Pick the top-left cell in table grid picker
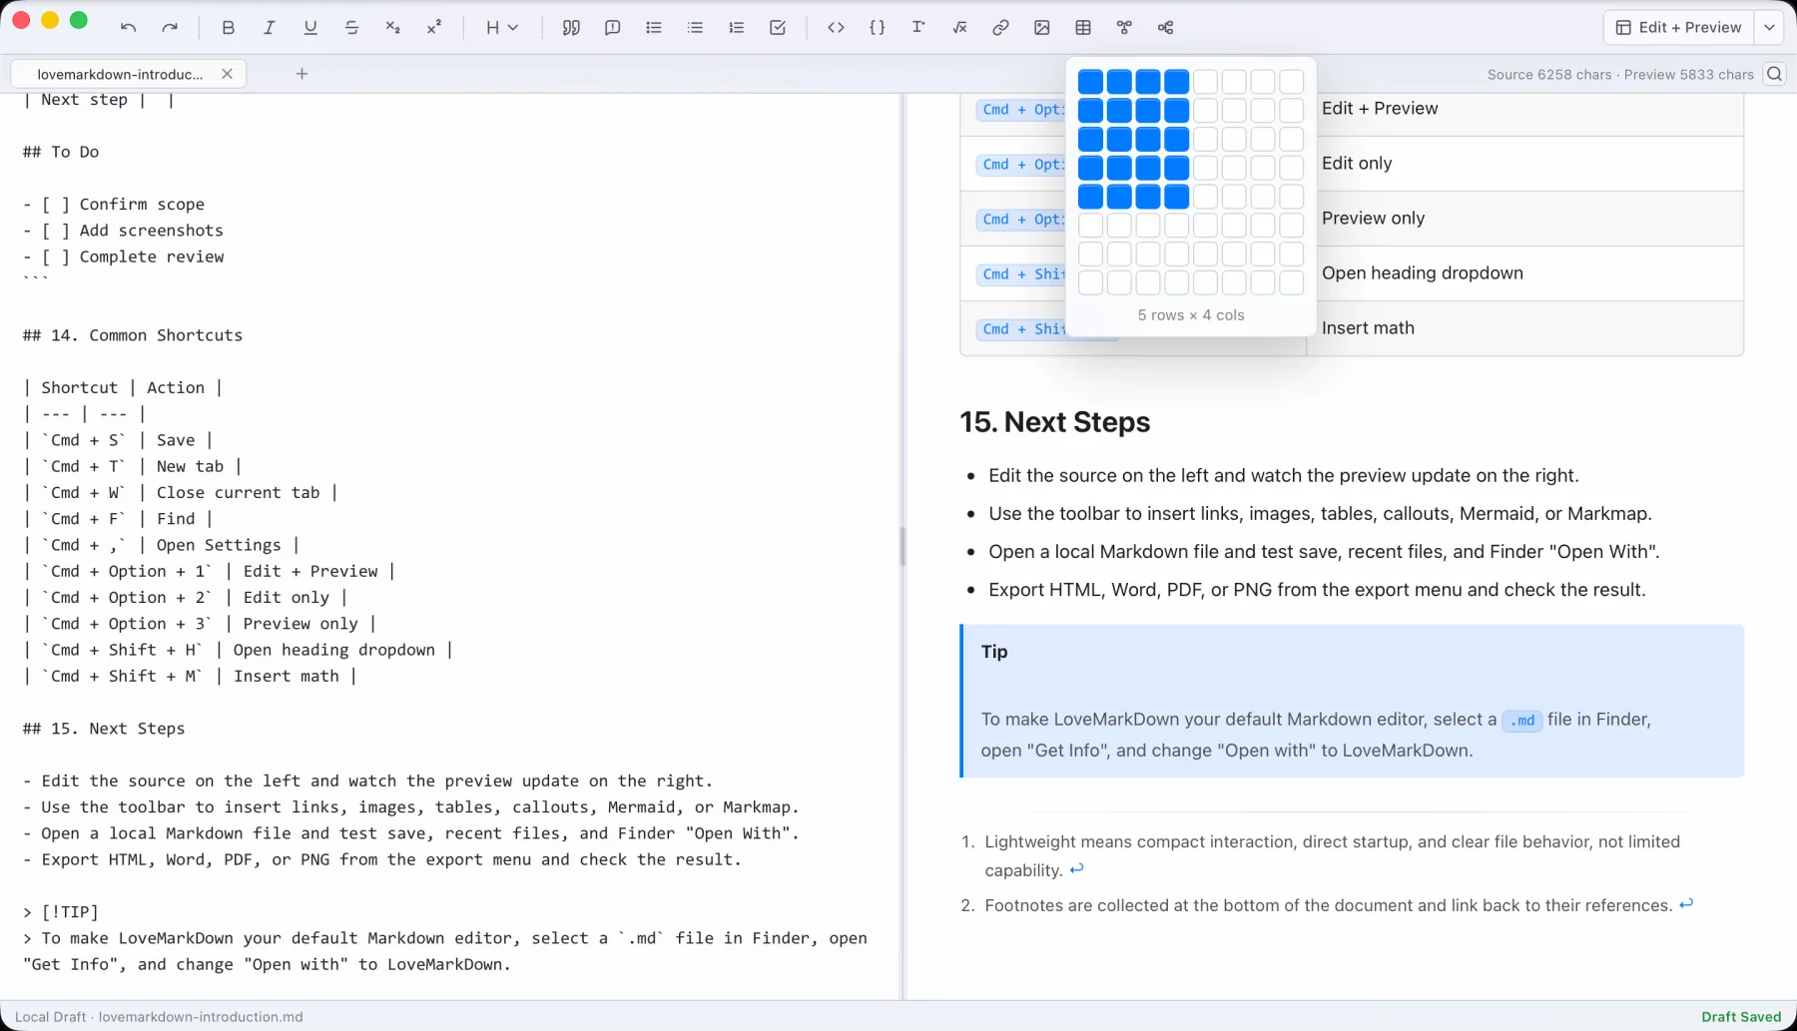 (x=1090, y=82)
